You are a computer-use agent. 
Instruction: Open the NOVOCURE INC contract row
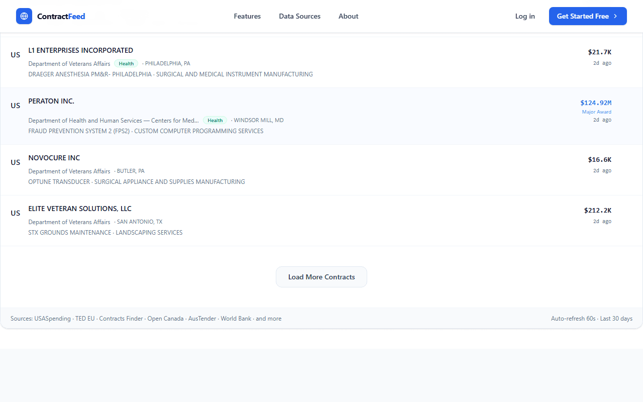[321, 170]
